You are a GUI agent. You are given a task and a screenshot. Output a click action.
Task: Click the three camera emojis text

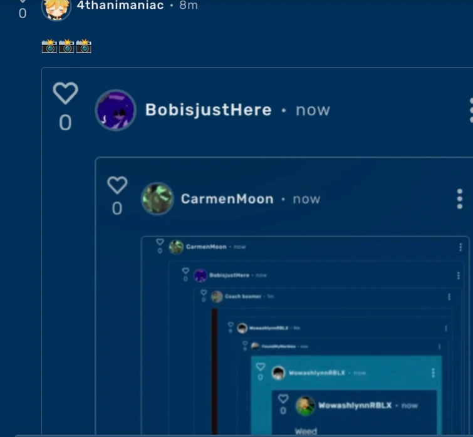pyautogui.click(x=66, y=46)
